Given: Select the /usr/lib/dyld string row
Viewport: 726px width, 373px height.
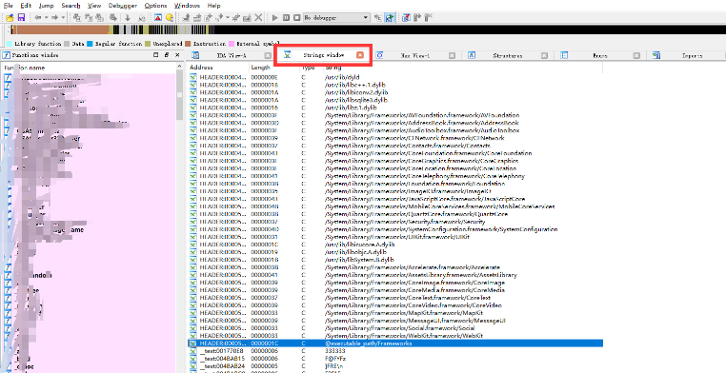Looking at the screenshot, I should click(x=395, y=77).
